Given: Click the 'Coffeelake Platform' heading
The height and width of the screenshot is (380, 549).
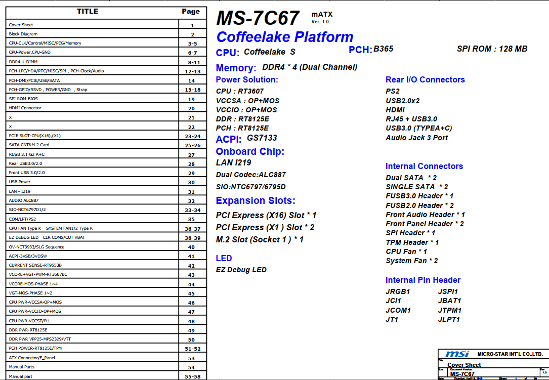Looking at the screenshot, I should pyautogui.click(x=285, y=37).
